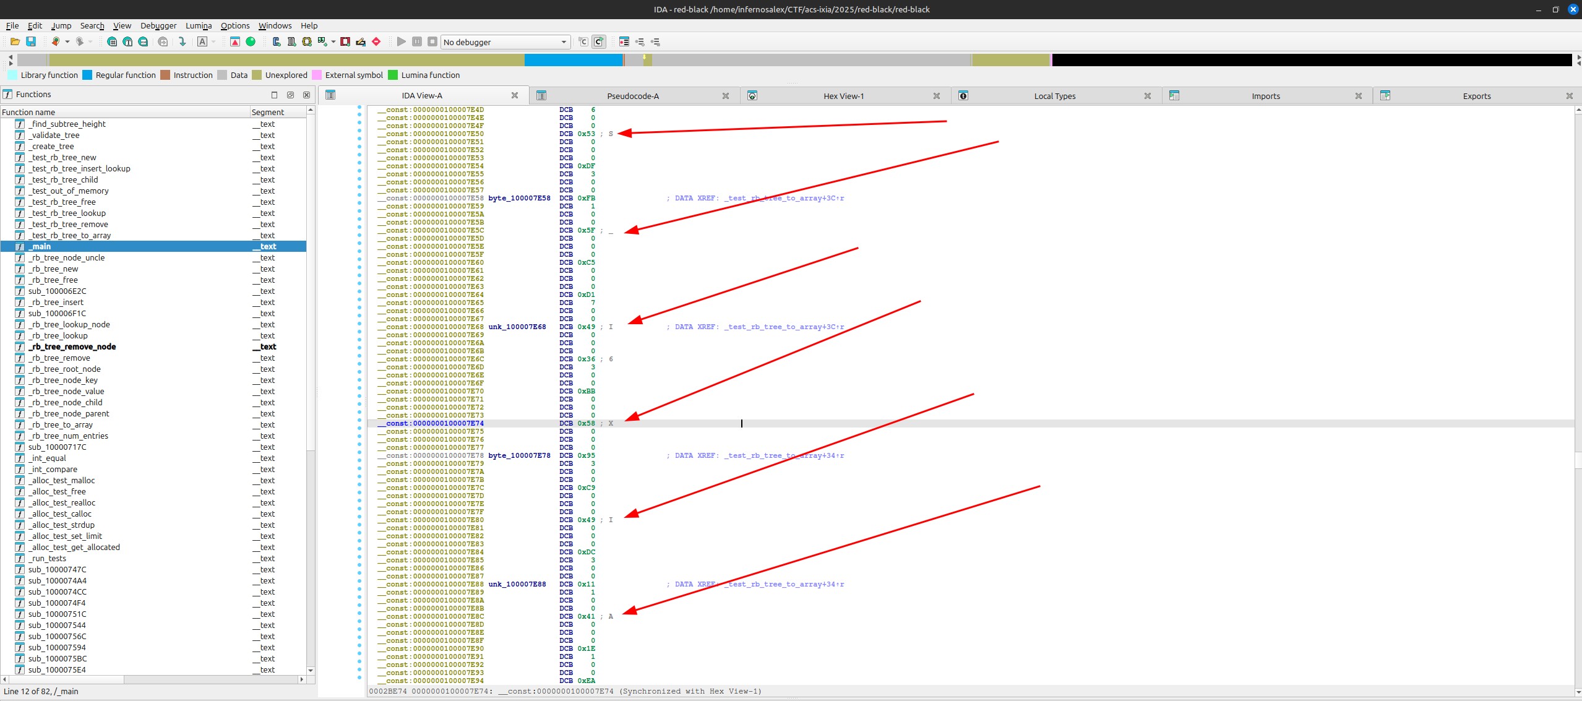Click the boxed letter A toolbar icon
Image resolution: width=1582 pixels, height=701 pixels.
(202, 41)
